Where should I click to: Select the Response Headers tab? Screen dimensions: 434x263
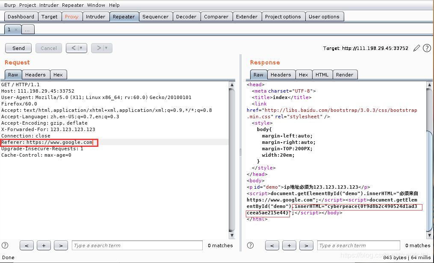(x=280, y=75)
